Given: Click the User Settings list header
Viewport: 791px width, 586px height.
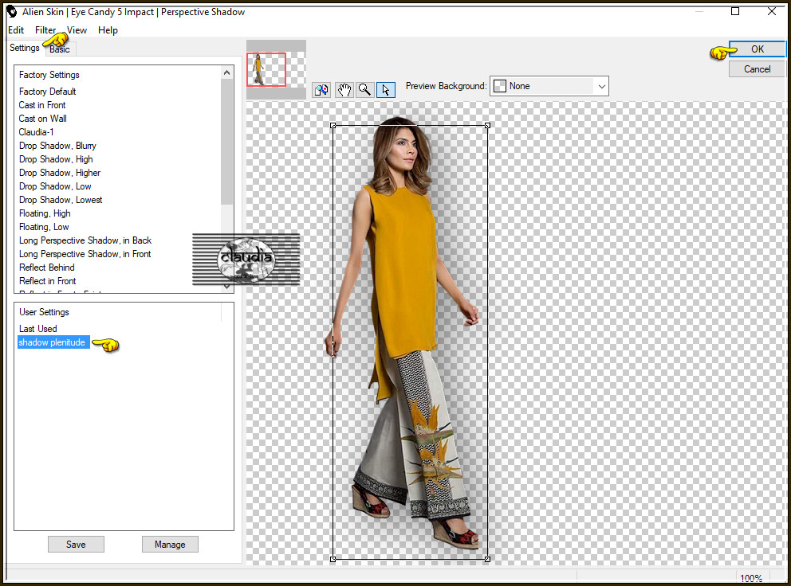Looking at the screenshot, I should coord(44,312).
